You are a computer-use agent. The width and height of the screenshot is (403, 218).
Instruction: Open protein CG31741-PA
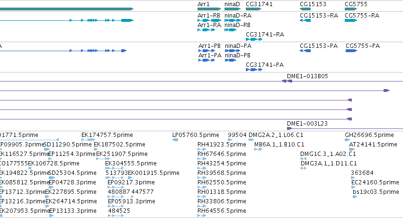[265, 65]
